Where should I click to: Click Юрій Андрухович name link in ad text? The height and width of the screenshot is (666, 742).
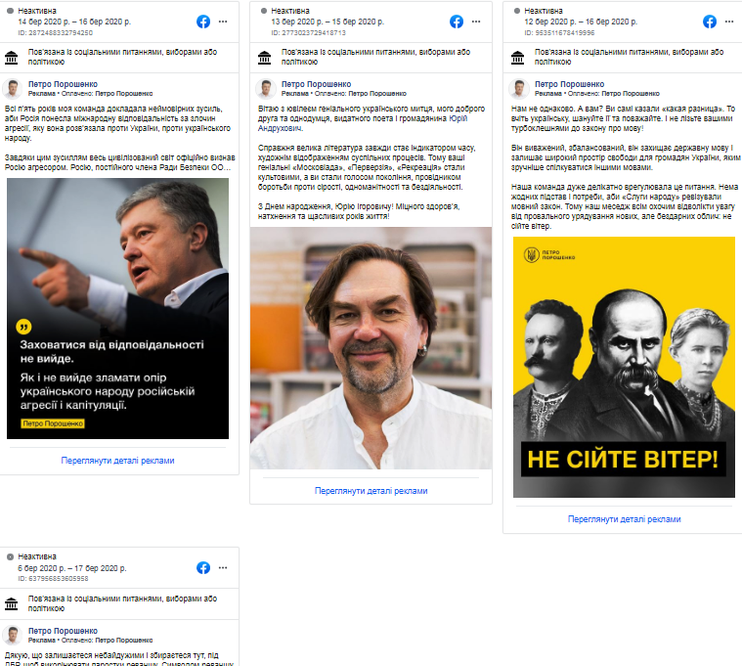(x=363, y=123)
